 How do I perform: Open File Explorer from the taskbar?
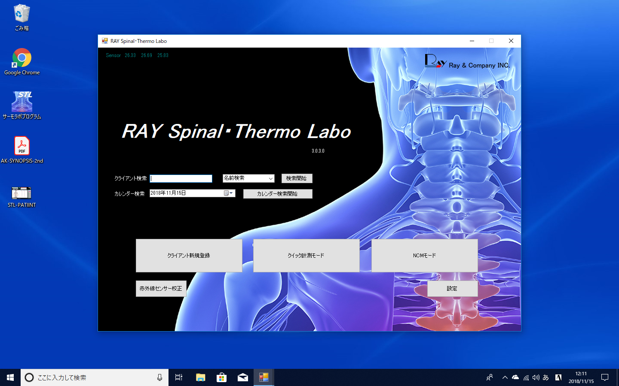(x=200, y=377)
